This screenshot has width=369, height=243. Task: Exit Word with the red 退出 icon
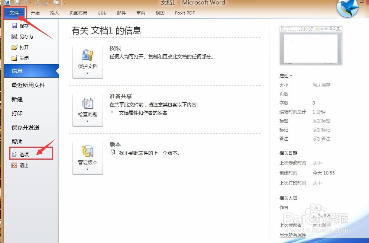click(x=14, y=166)
